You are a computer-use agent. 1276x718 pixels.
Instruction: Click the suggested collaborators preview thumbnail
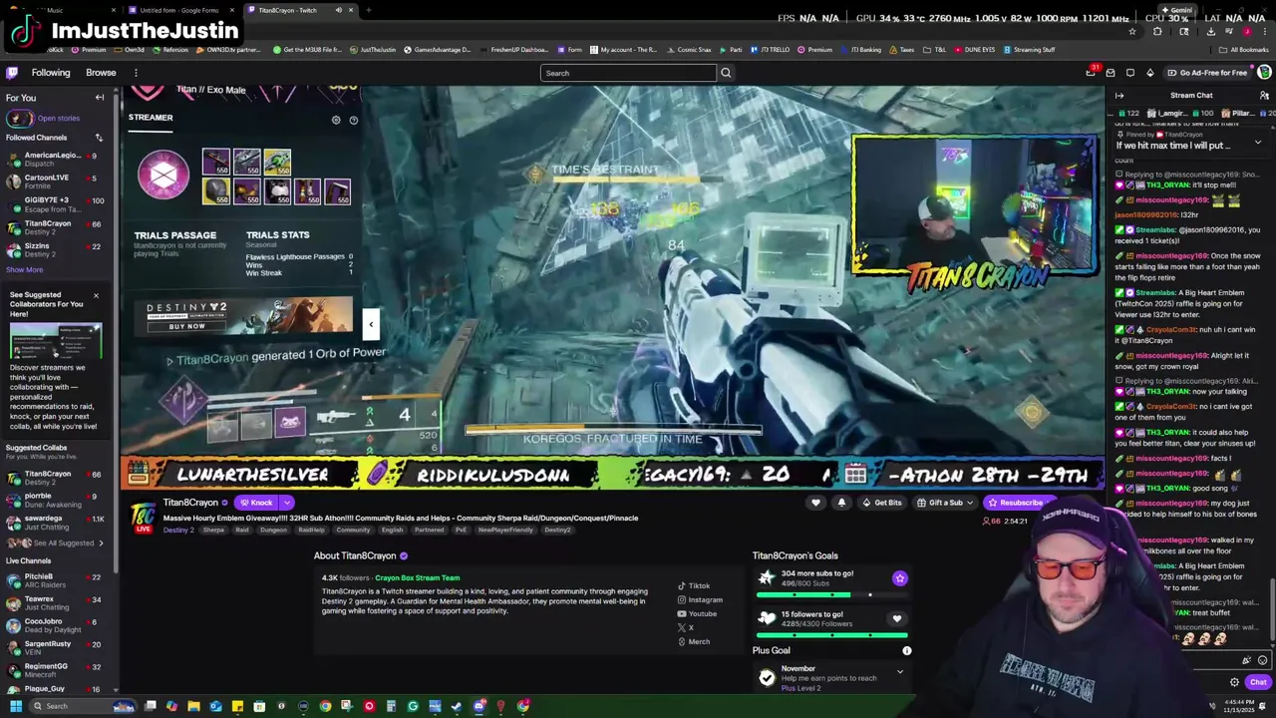tap(56, 340)
